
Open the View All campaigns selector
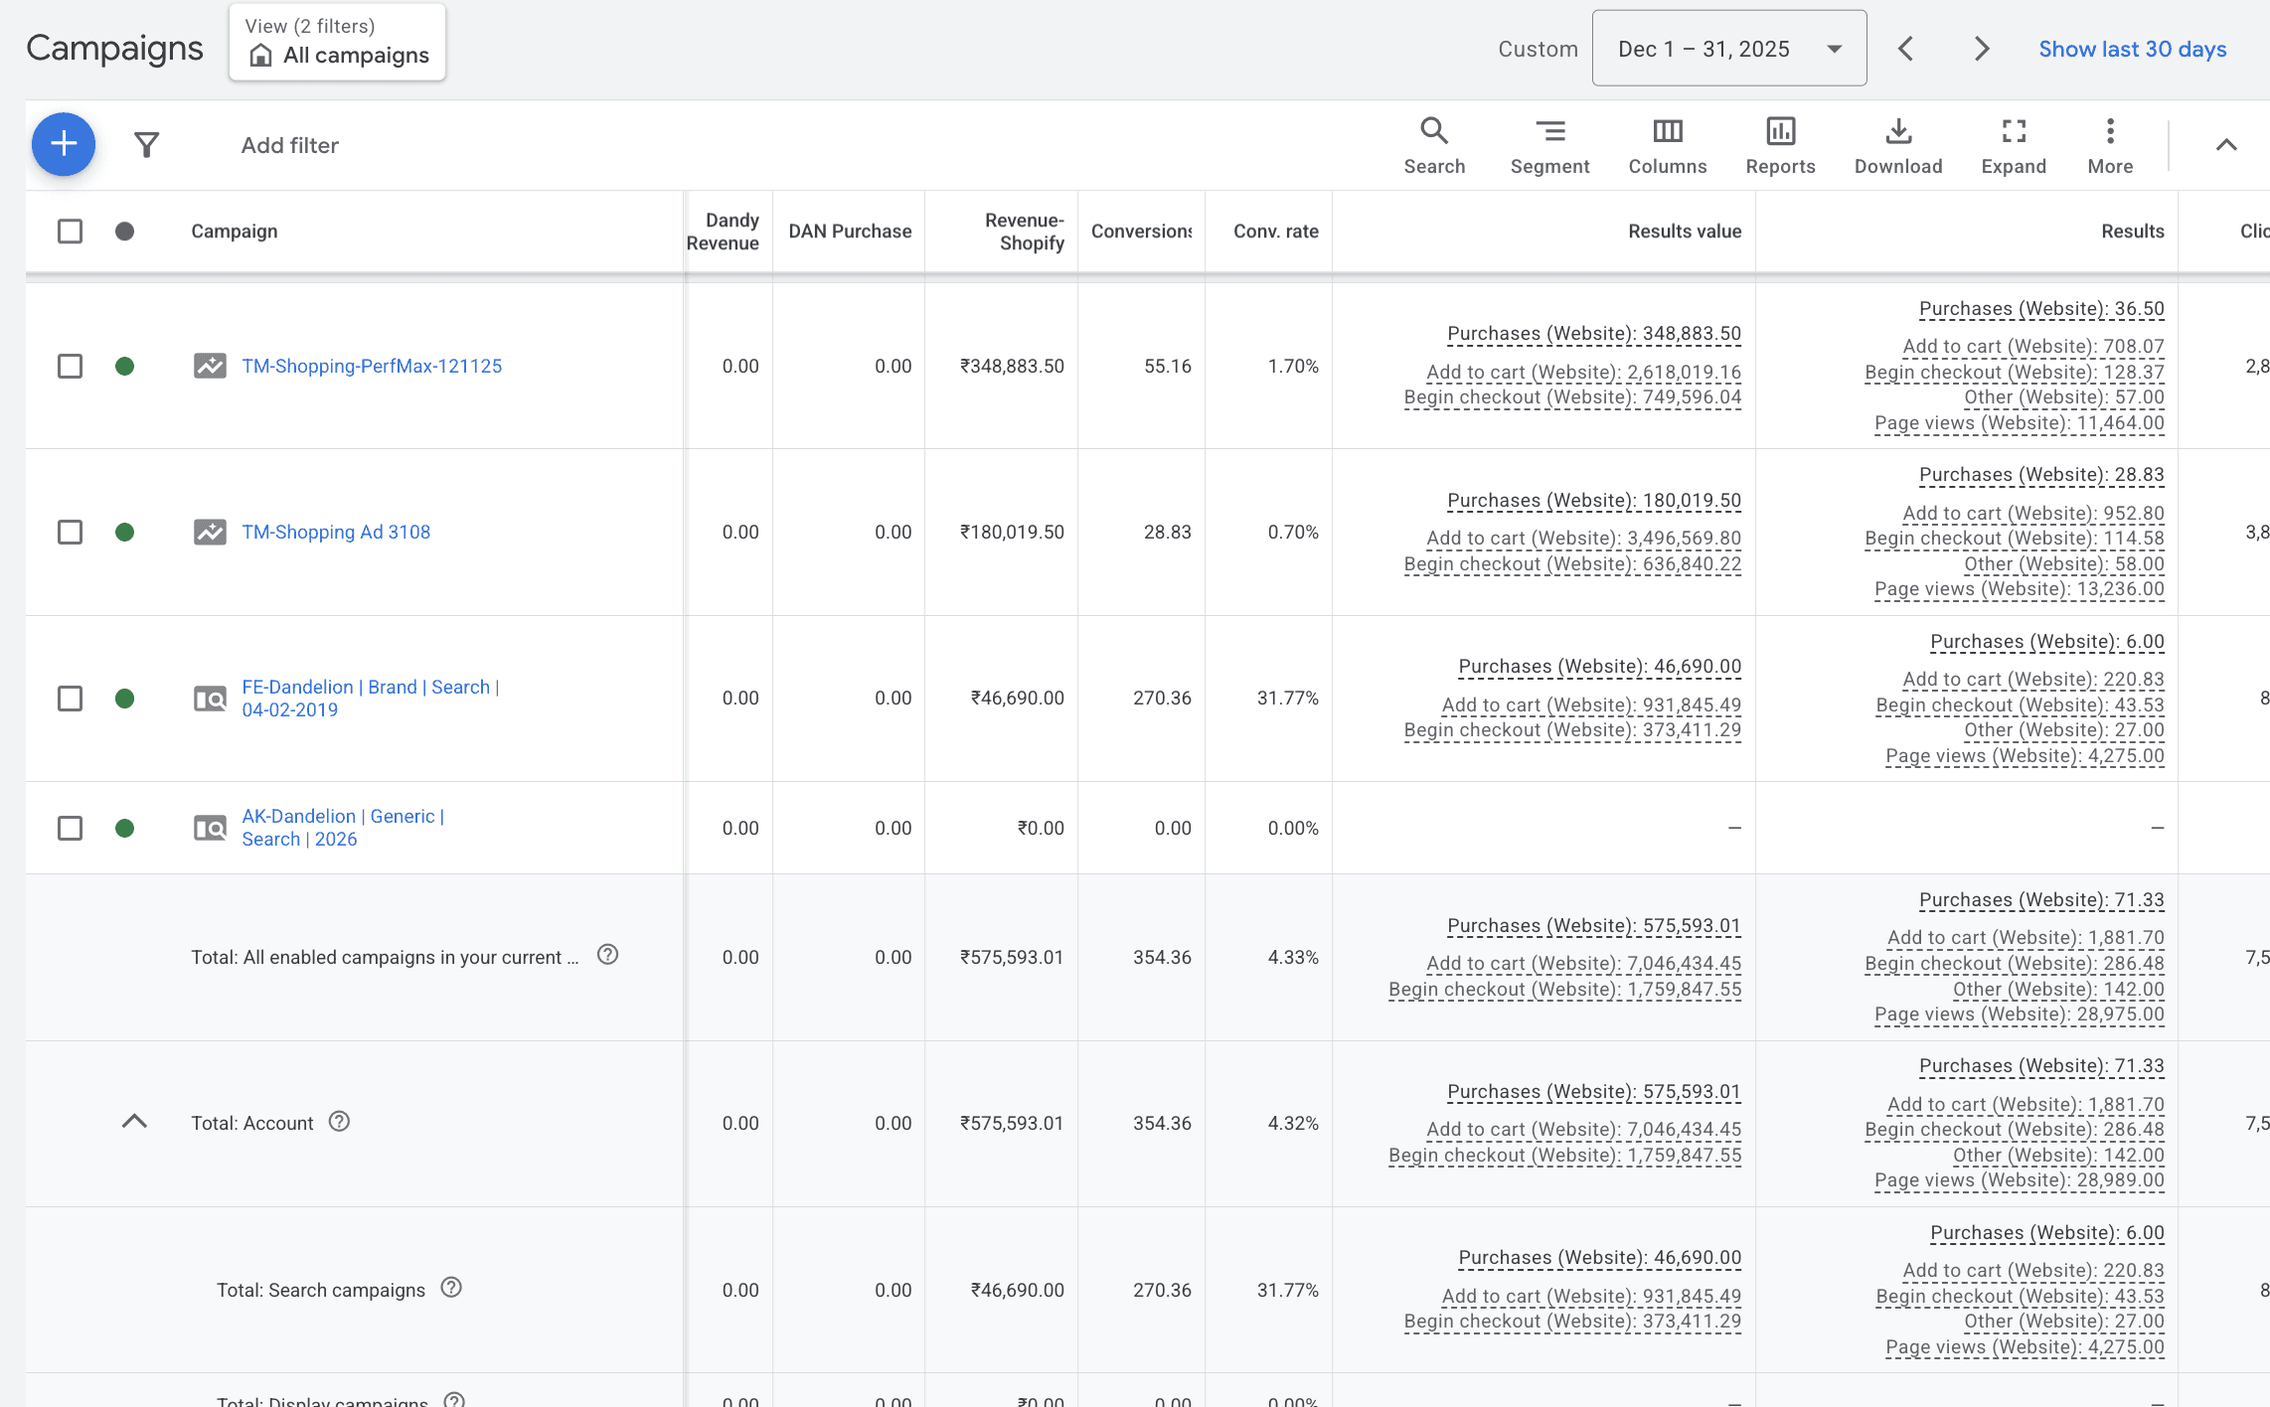(x=337, y=42)
